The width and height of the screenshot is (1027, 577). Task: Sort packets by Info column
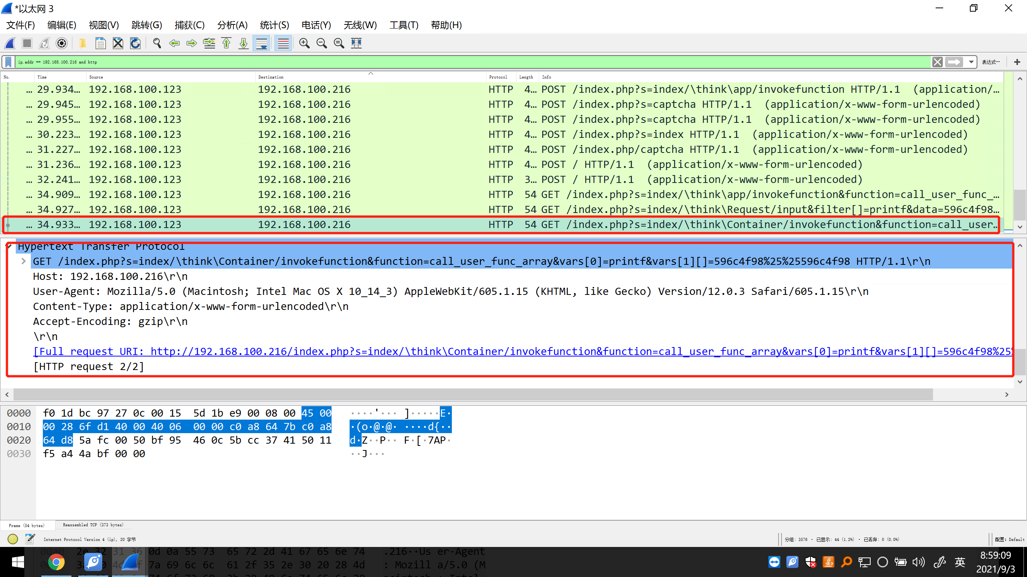pos(771,77)
